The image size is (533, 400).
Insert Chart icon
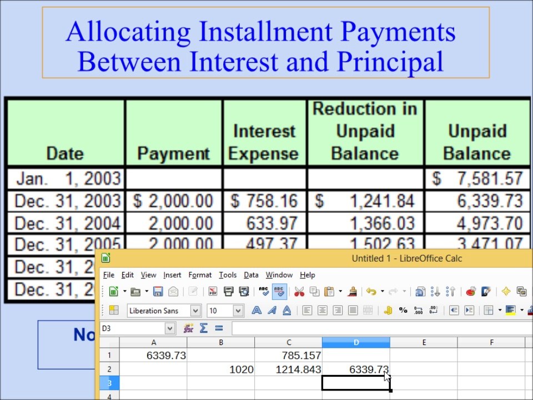(471, 292)
